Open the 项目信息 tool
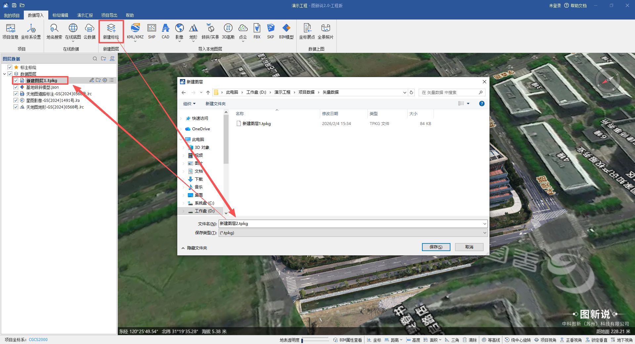The image size is (635, 344). (10, 31)
